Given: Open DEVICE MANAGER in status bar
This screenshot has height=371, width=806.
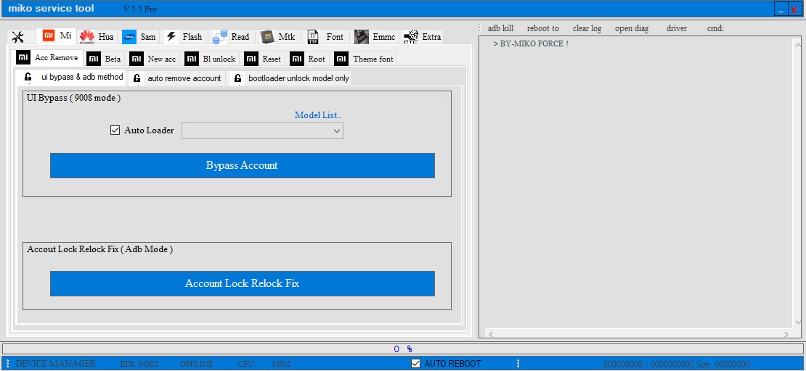Looking at the screenshot, I should coord(55,363).
